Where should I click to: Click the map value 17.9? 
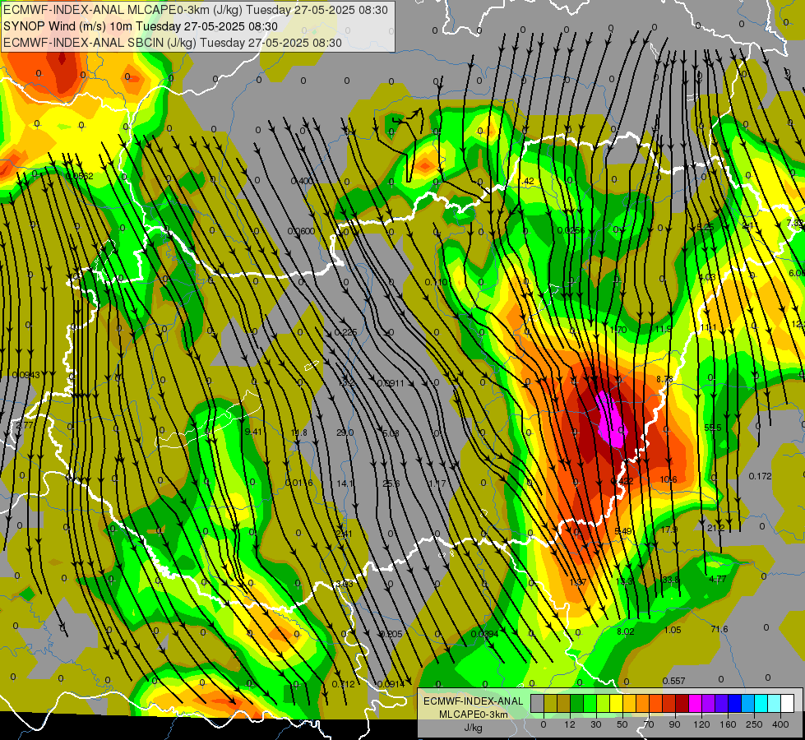[669, 530]
